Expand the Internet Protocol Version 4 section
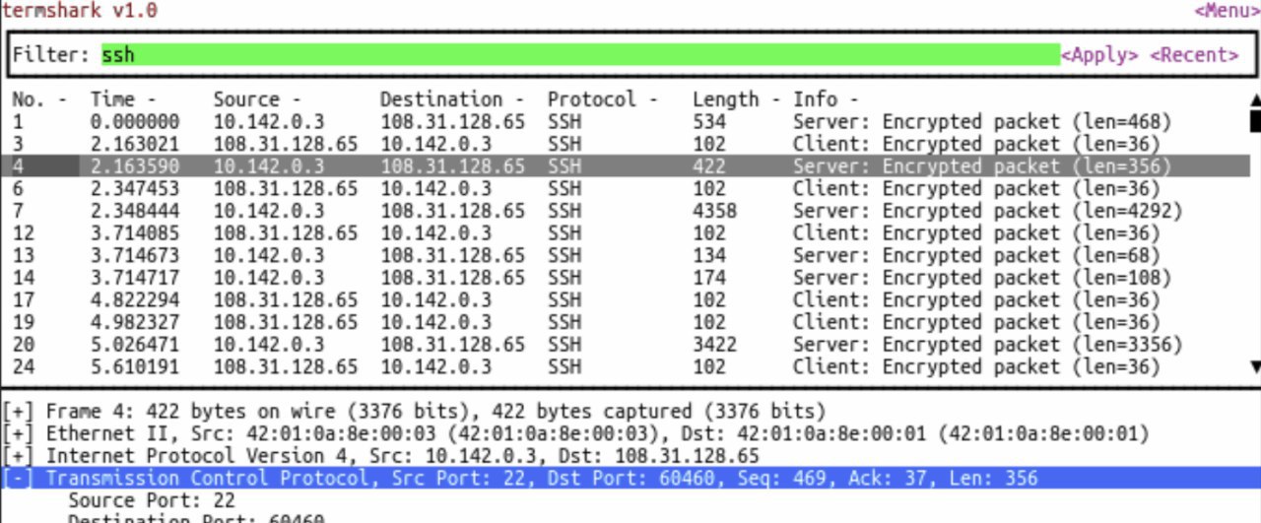Viewport: 1261px width, 523px height. [x=19, y=456]
